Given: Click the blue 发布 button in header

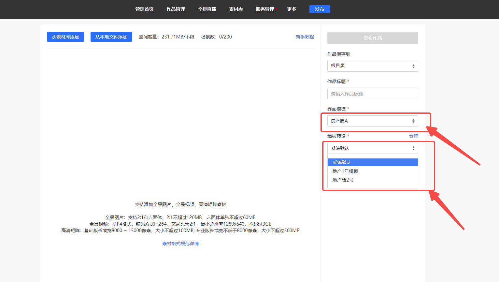Looking at the screenshot, I should click(319, 9).
